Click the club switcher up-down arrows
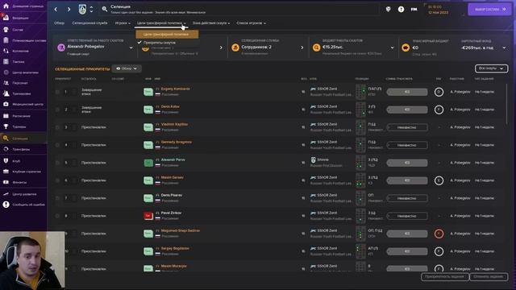516x290 pixels. (91, 9)
